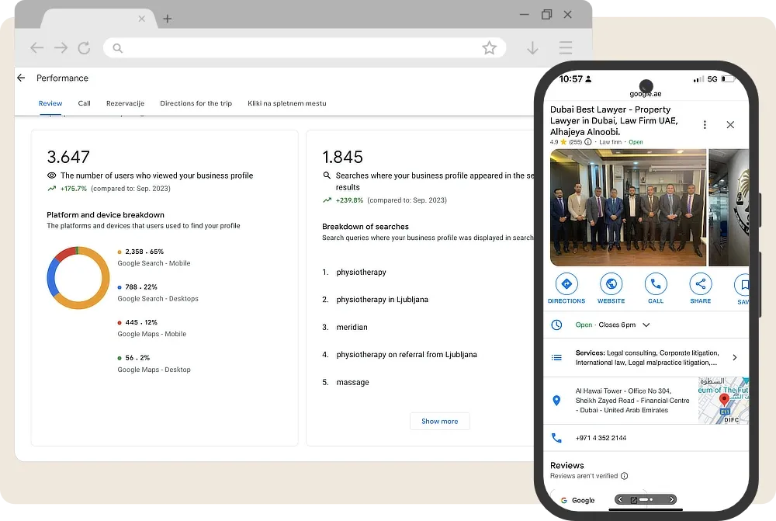Open a new browser tab with plus
The height and width of the screenshot is (521, 776).
click(168, 19)
